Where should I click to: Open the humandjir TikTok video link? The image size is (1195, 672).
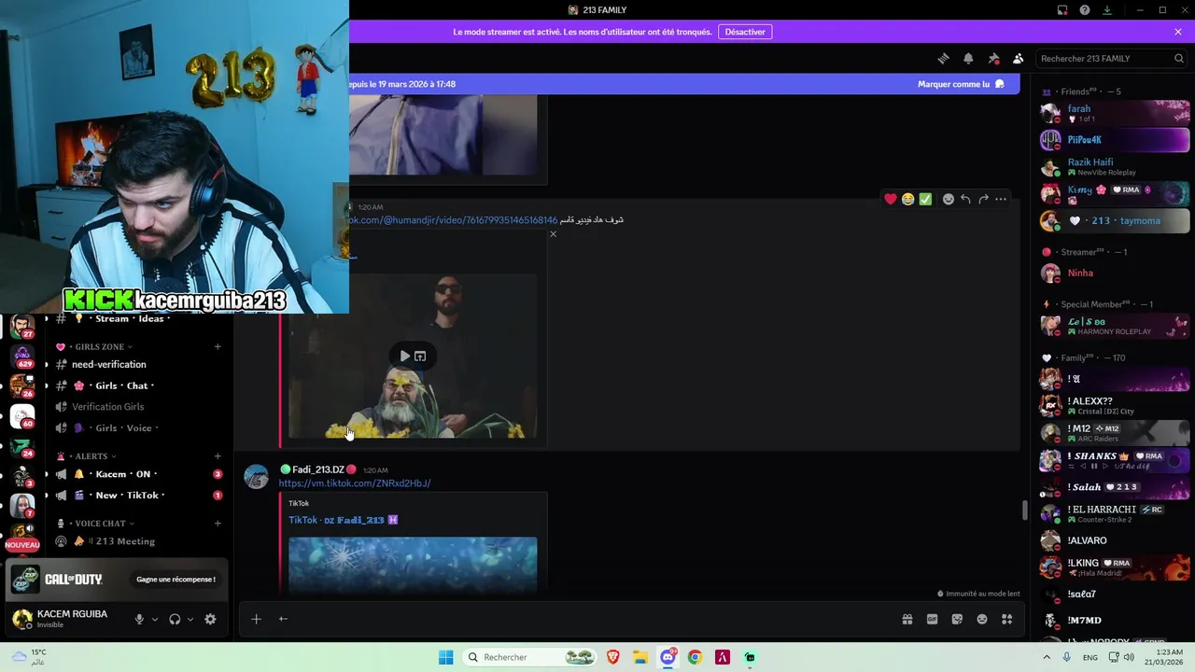pos(453,220)
